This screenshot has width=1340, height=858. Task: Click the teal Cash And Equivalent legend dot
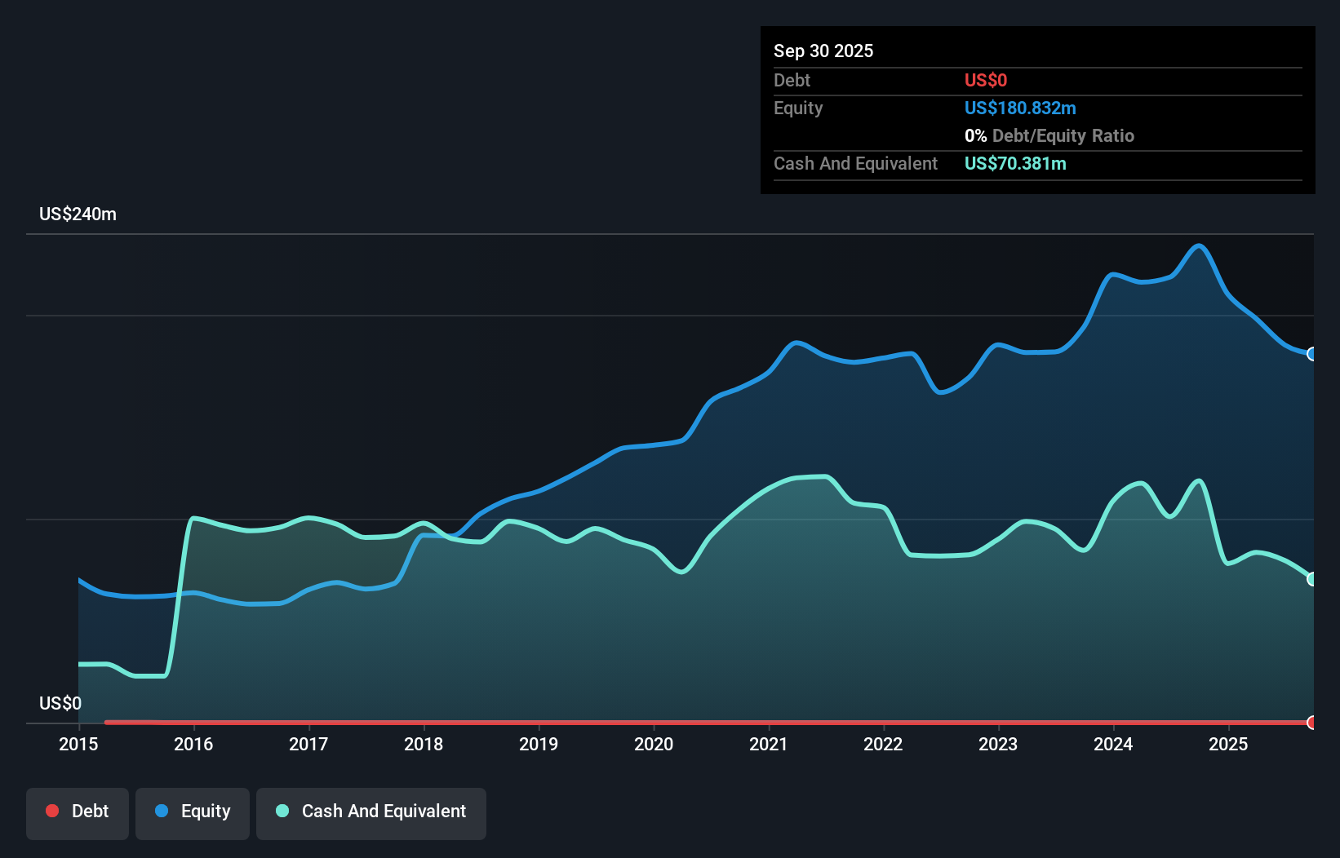282,811
